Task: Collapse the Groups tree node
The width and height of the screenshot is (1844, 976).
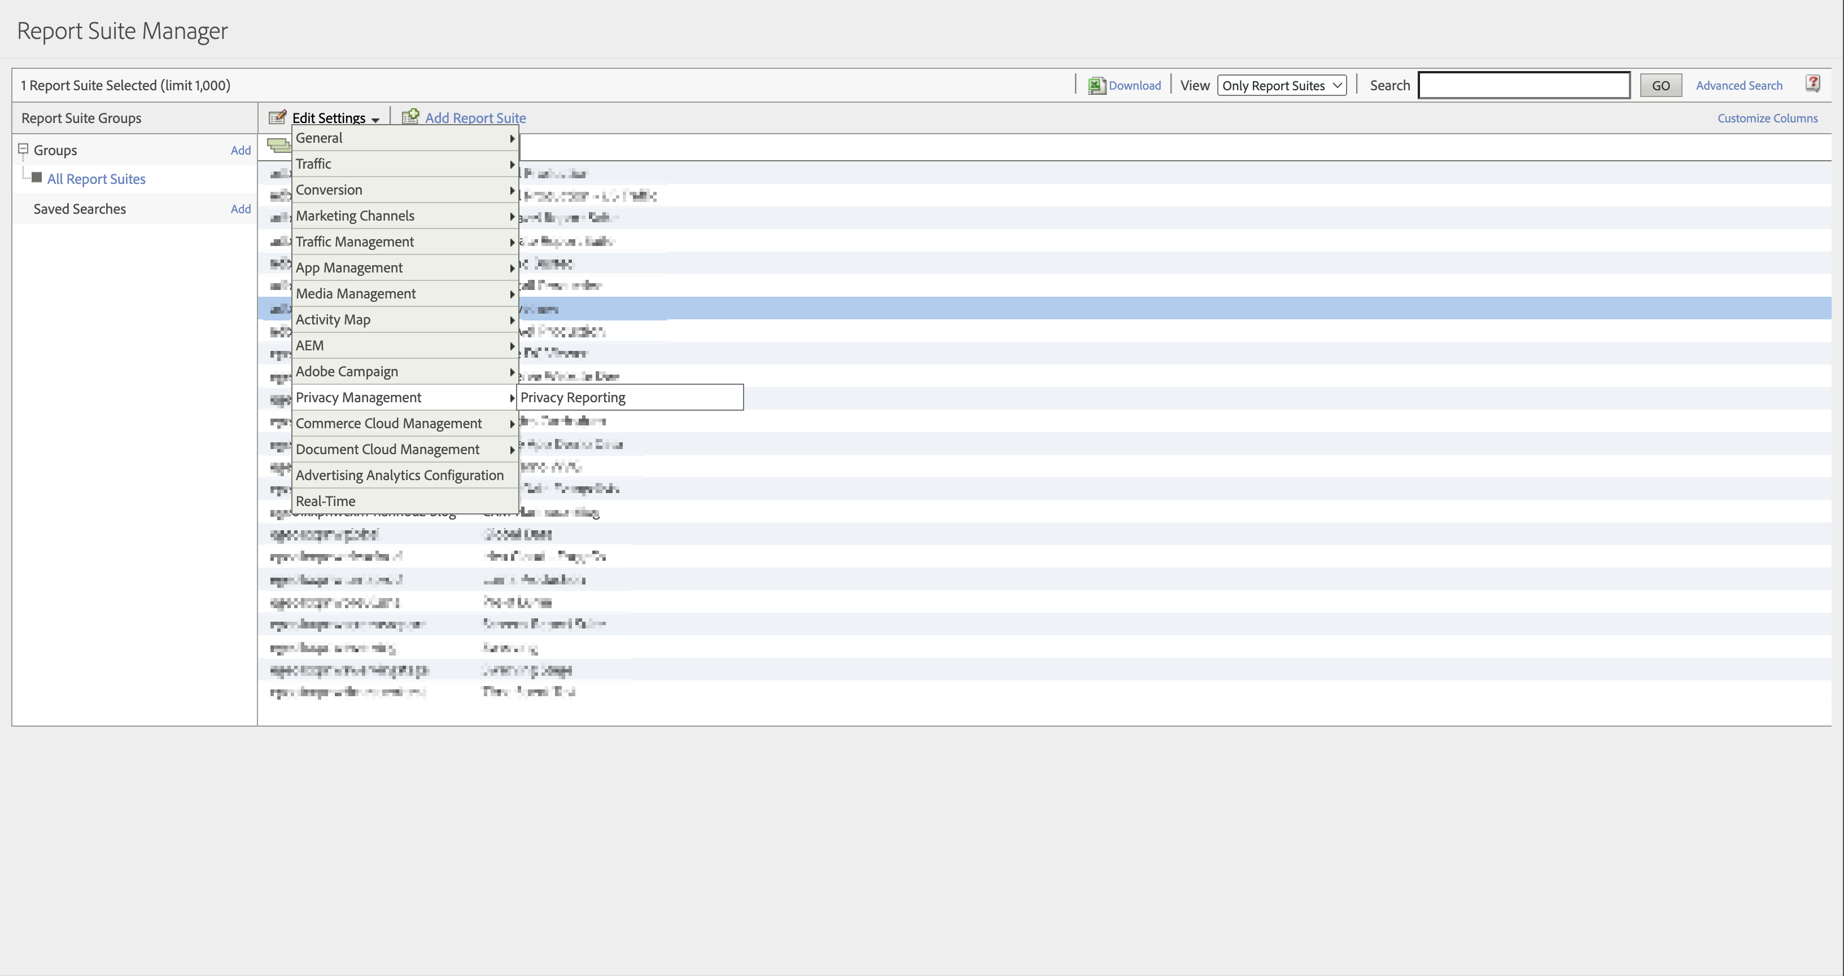Action: tap(23, 150)
